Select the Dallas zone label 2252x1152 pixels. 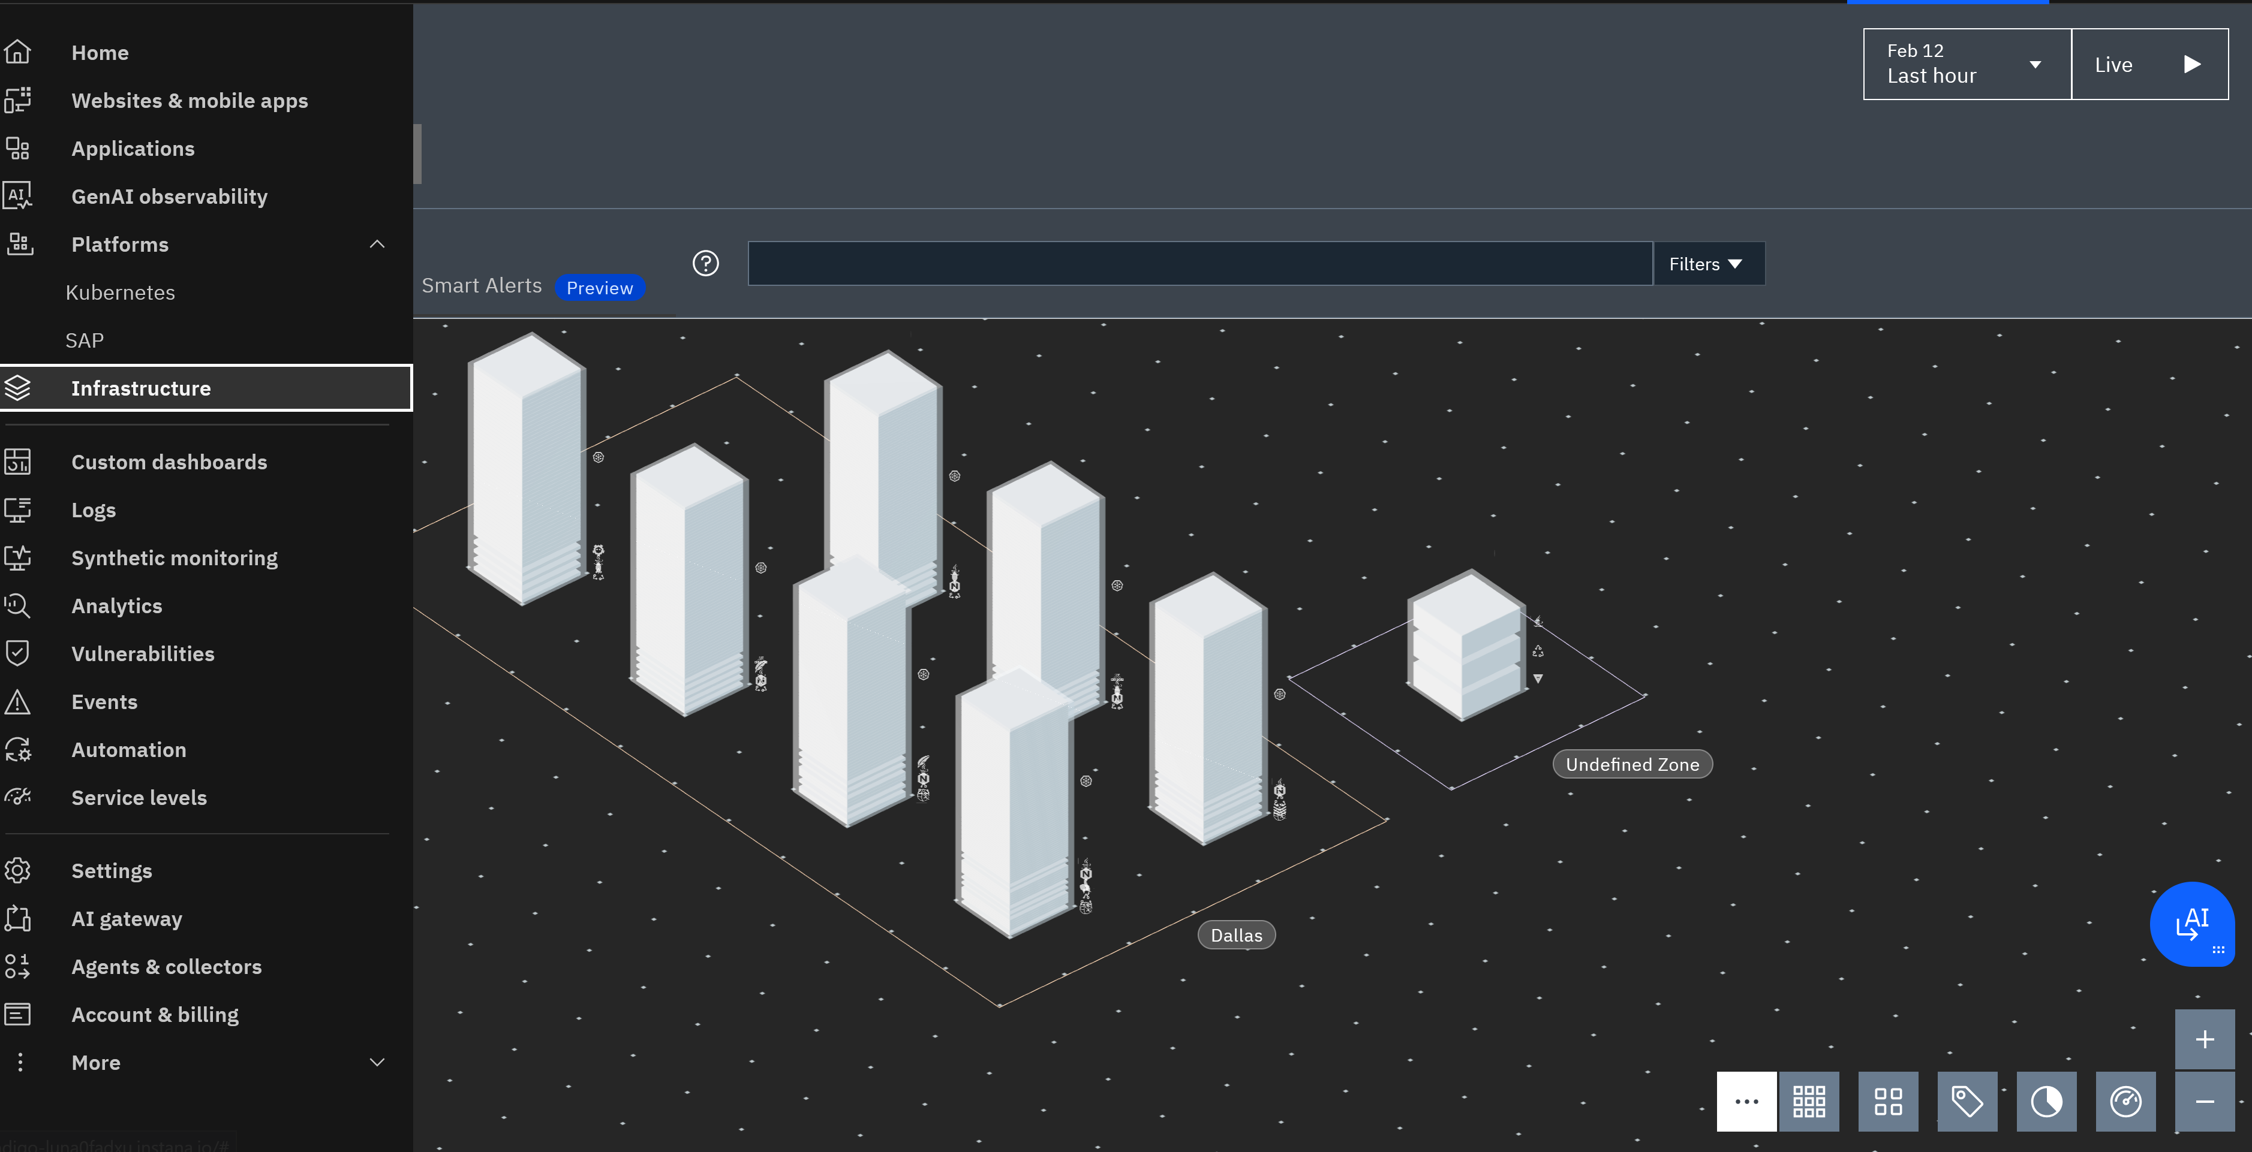point(1236,936)
